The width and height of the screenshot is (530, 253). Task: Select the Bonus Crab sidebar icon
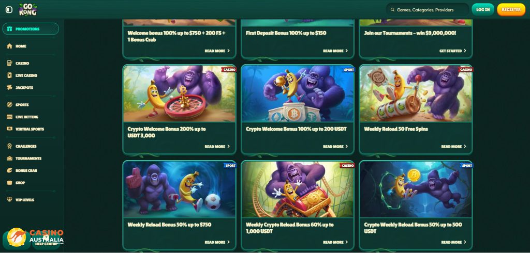9,170
